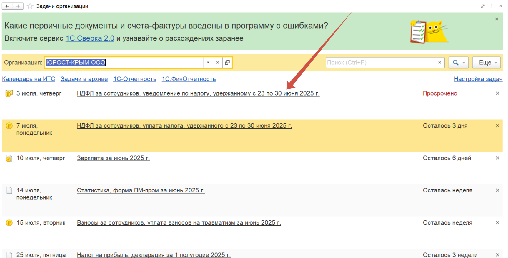Open the three-dot menu in title bar
The image size is (508, 258).
click(492, 6)
